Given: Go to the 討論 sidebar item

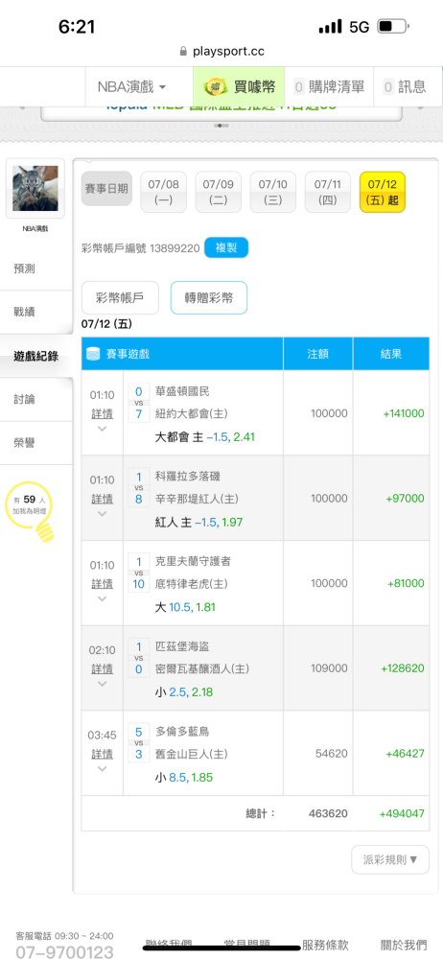Looking at the screenshot, I should (x=25, y=399).
